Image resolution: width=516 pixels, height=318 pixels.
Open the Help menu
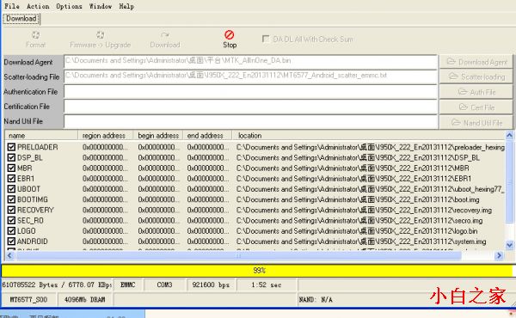click(x=126, y=6)
